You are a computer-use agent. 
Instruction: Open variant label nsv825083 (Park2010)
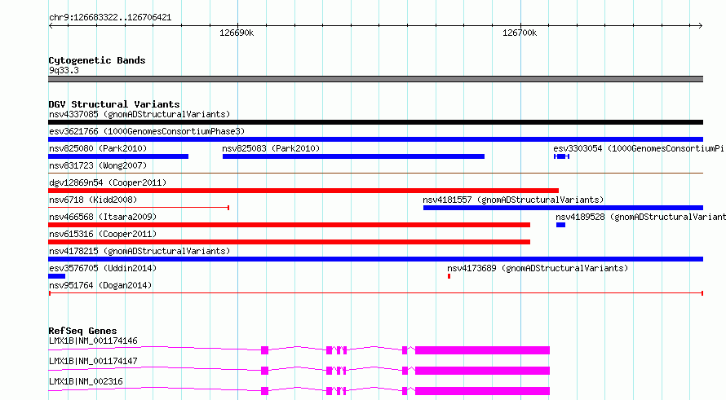pos(271,148)
